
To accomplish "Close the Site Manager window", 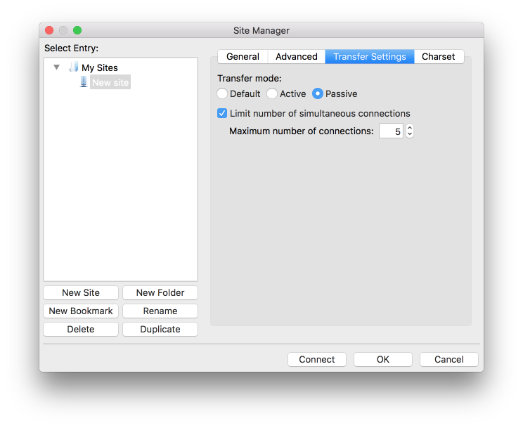I will point(49,30).
